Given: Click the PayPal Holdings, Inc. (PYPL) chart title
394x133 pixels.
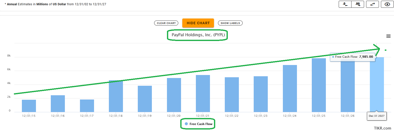Looking at the screenshot, I should click(198, 35).
